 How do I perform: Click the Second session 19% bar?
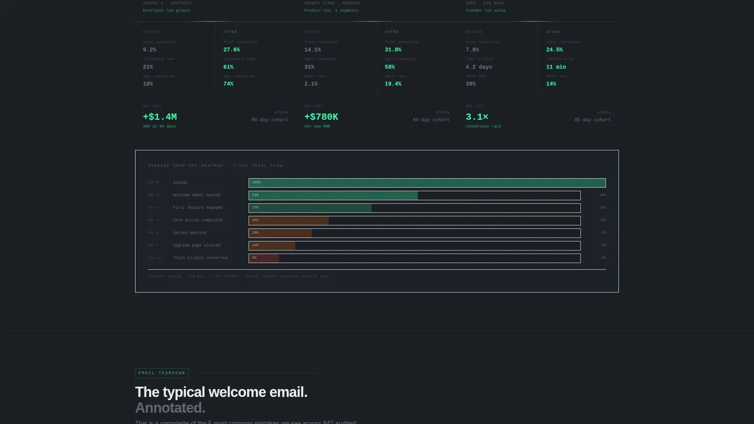click(x=414, y=233)
